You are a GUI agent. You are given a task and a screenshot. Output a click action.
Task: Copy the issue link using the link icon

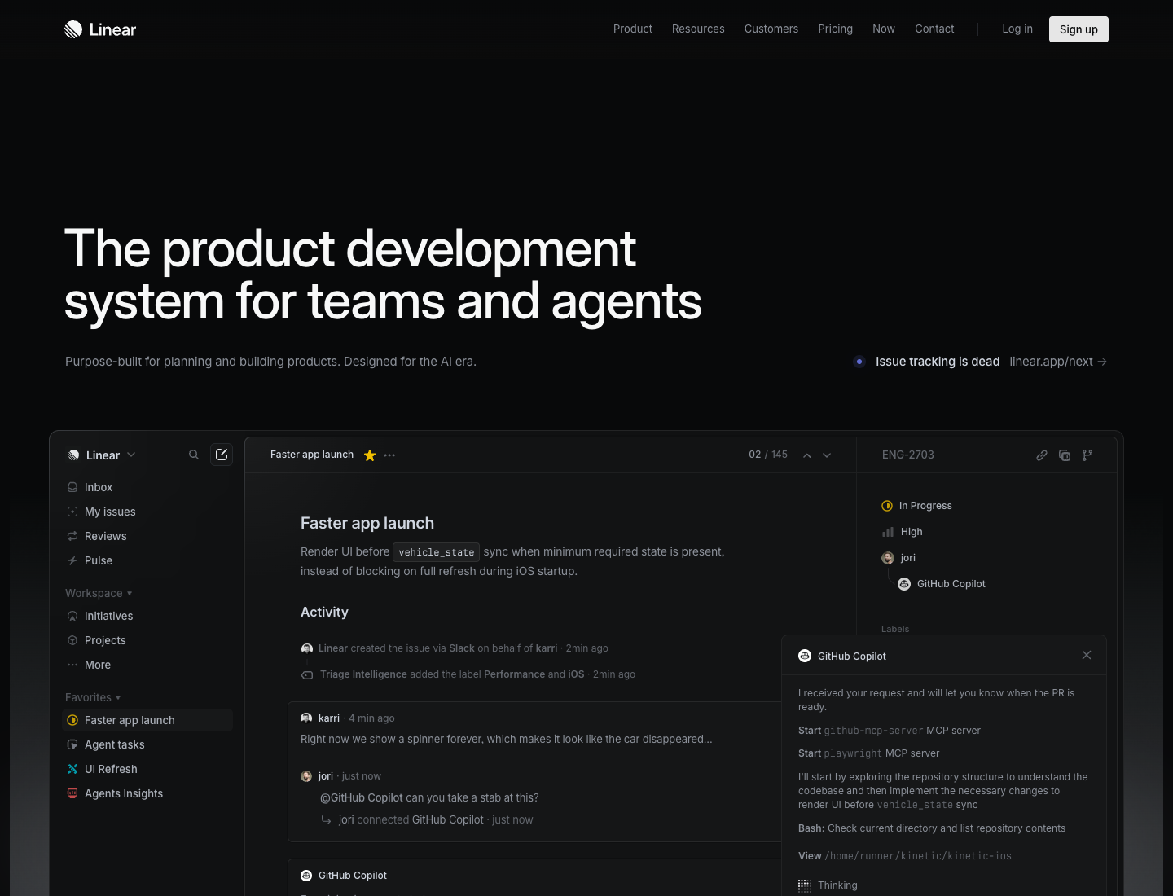pyautogui.click(x=1042, y=455)
